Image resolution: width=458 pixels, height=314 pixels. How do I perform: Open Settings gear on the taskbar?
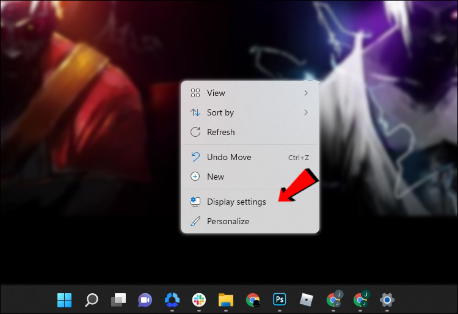(387, 300)
